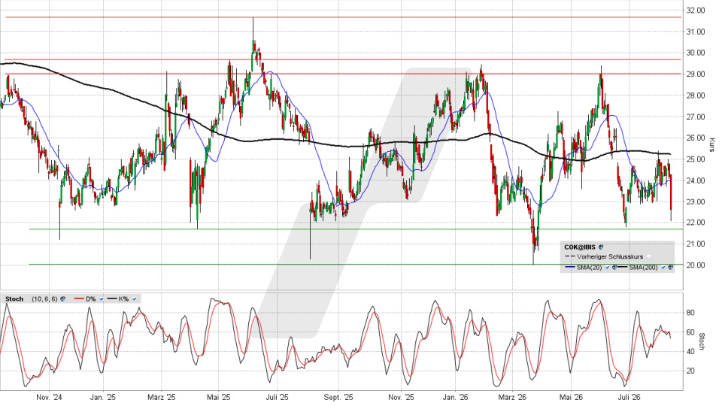Click the Jan. '25 date label
Viewport: 722px width, 406px height.
pos(103,397)
